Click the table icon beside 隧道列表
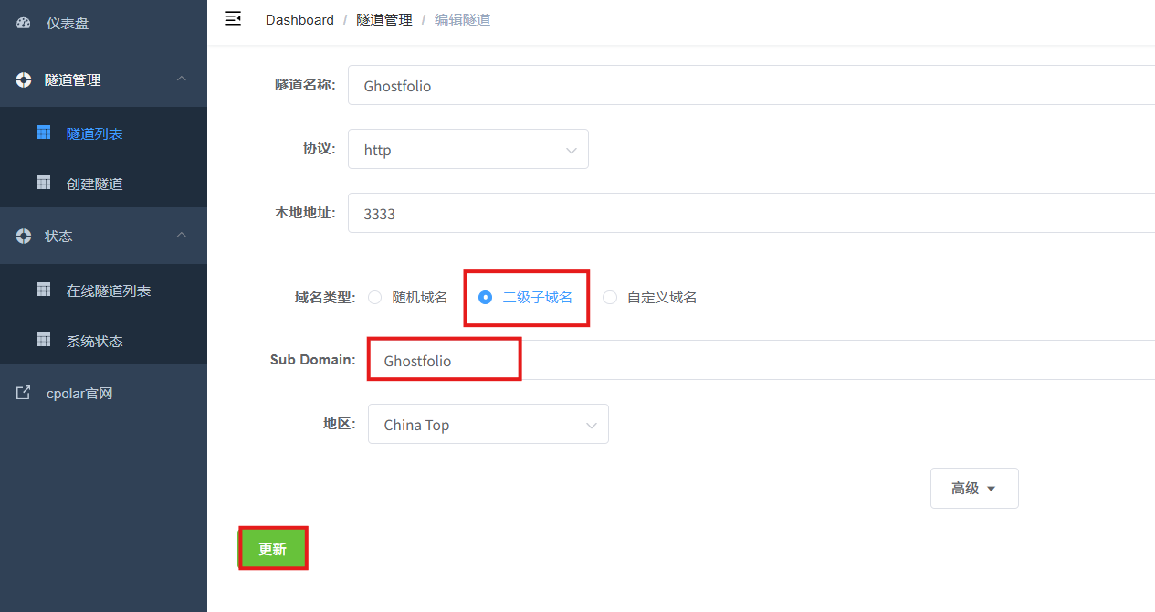This screenshot has height=612, width=1155. pos(43,132)
